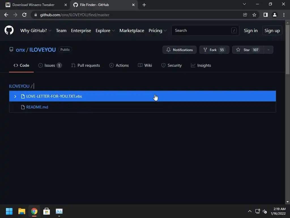Click the browser address bar URL

click(75, 15)
